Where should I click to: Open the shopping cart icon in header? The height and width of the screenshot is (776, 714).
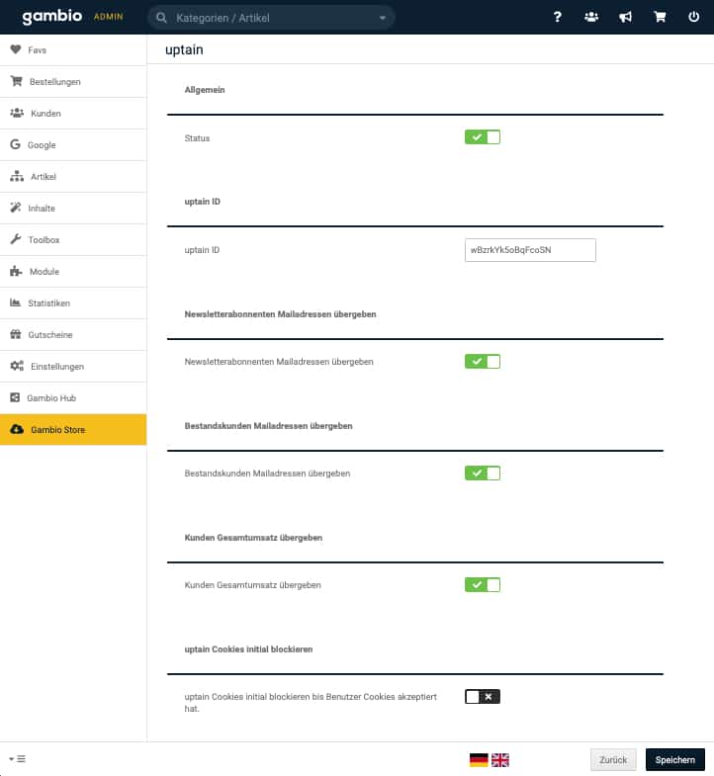click(660, 17)
